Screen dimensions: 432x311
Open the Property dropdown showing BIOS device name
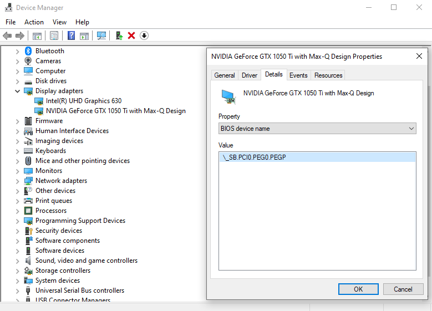317,129
